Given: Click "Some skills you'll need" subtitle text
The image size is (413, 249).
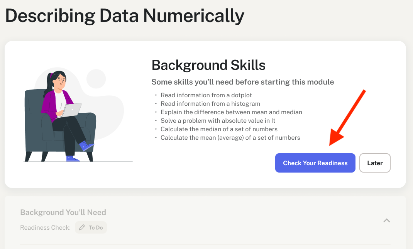Looking at the screenshot, I should [x=242, y=82].
